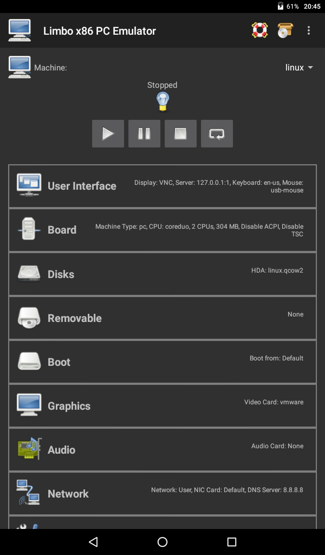This screenshot has width=325, height=555.
Task: Tap Machine Type: pc summary text
Action: pyautogui.click(x=199, y=230)
